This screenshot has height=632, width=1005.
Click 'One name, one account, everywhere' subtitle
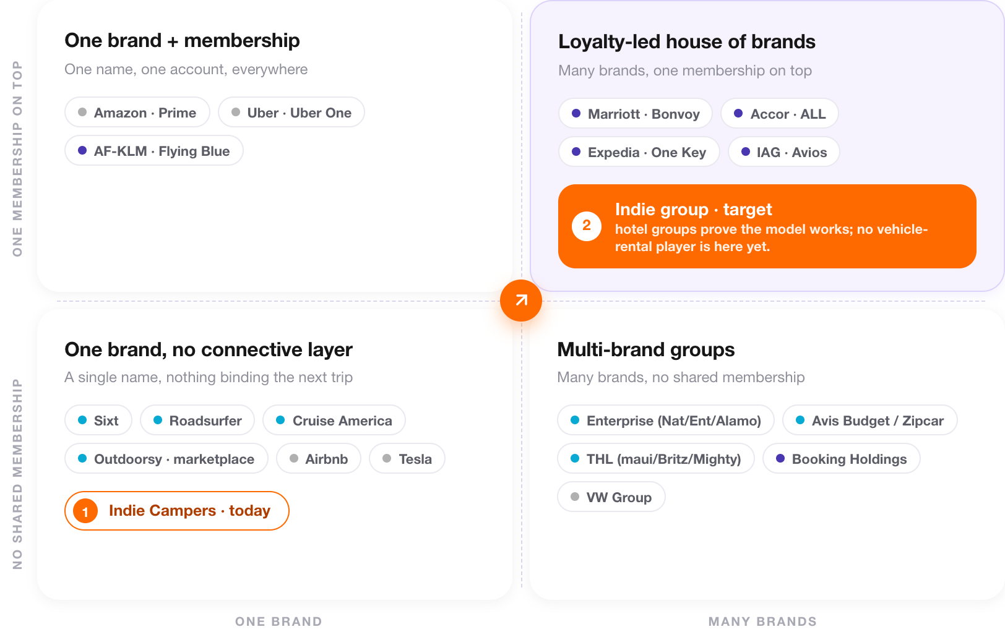click(186, 69)
